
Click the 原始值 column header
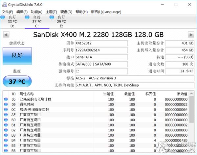point(173,94)
